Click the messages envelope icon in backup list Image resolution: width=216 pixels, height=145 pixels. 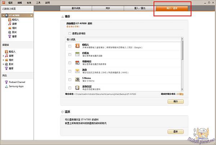tap(77, 71)
